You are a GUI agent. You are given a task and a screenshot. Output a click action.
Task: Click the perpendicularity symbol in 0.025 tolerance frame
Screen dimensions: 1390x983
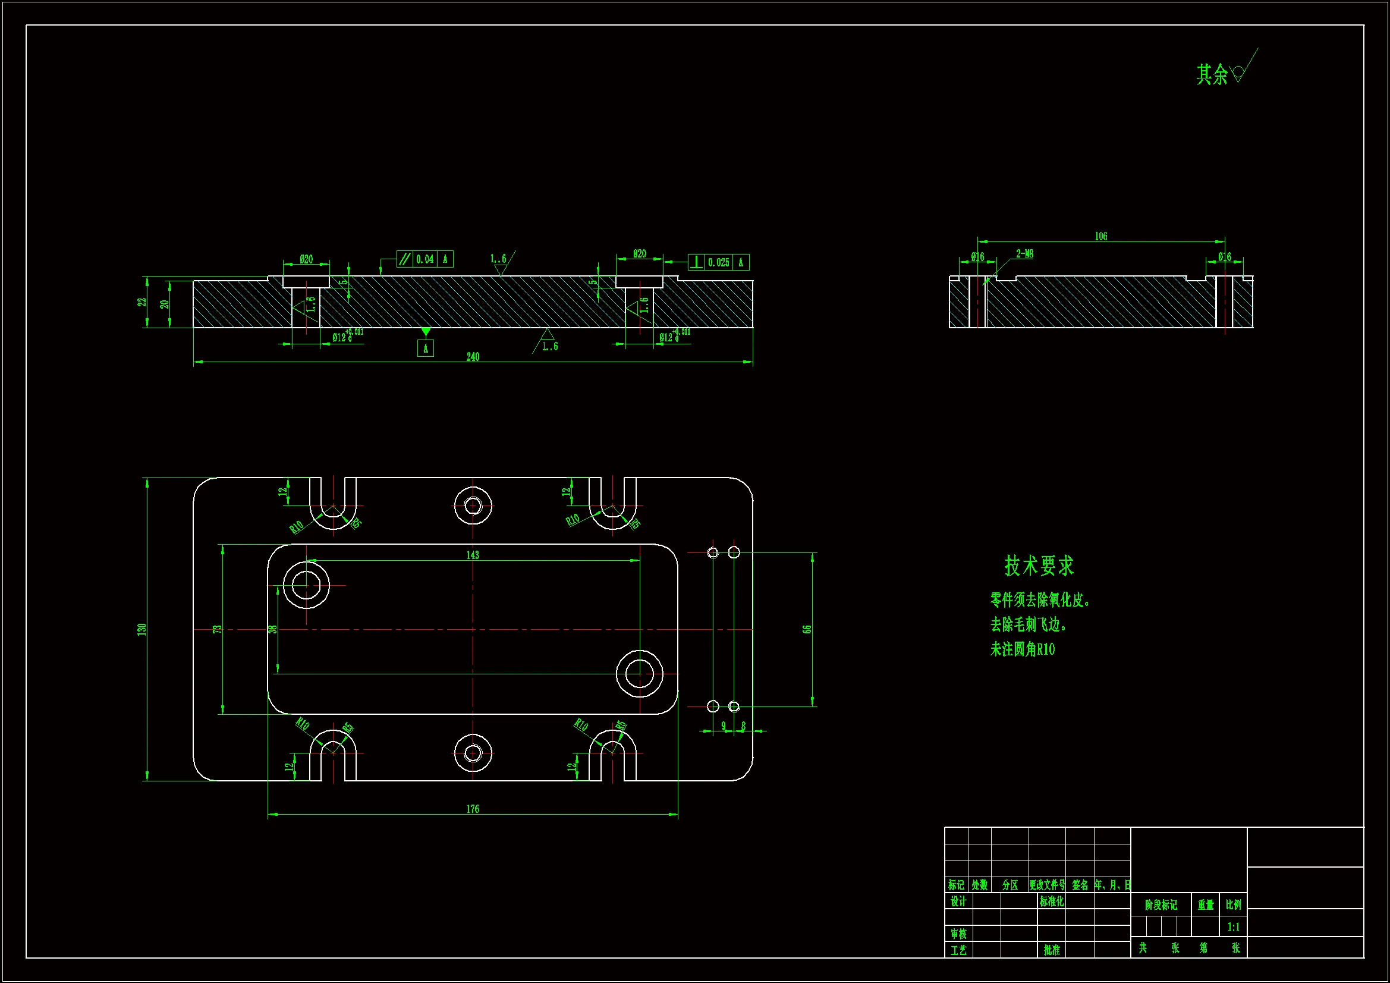(x=696, y=262)
